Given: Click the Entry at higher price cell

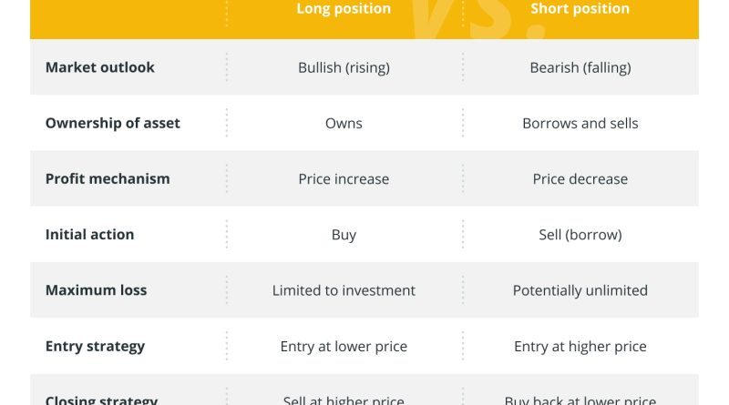Looking at the screenshot, I should click(x=580, y=347).
